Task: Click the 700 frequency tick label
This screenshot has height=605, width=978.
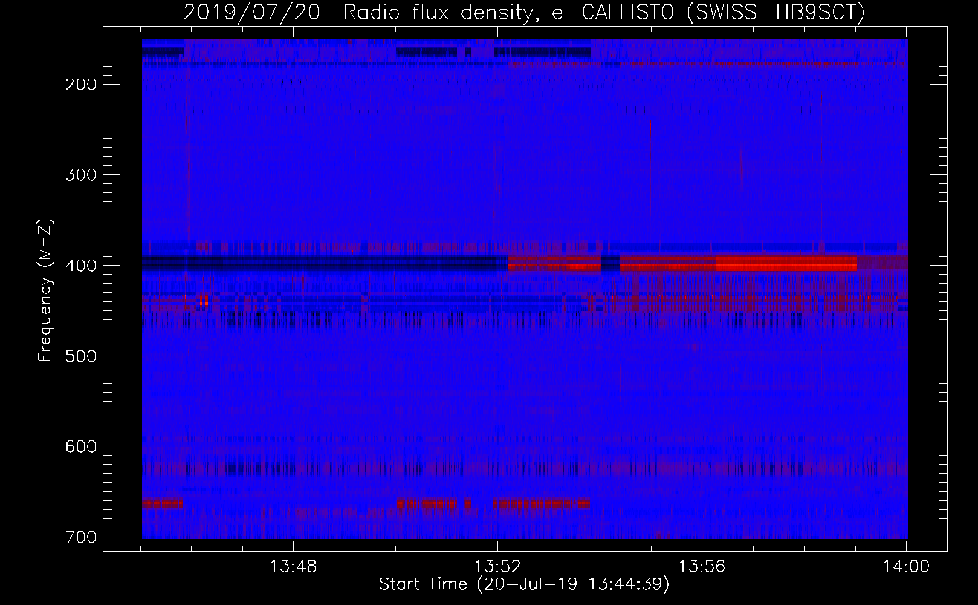Action: 80,537
